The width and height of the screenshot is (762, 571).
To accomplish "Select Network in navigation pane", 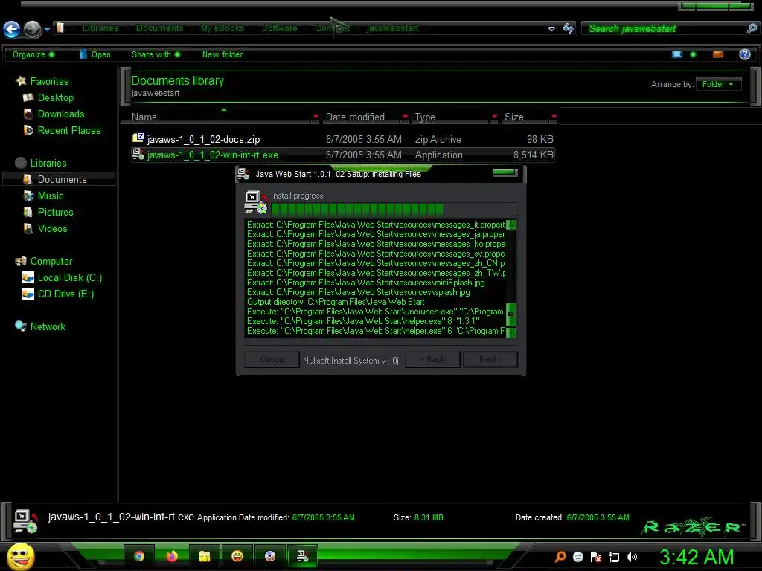I will click(48, 327).
